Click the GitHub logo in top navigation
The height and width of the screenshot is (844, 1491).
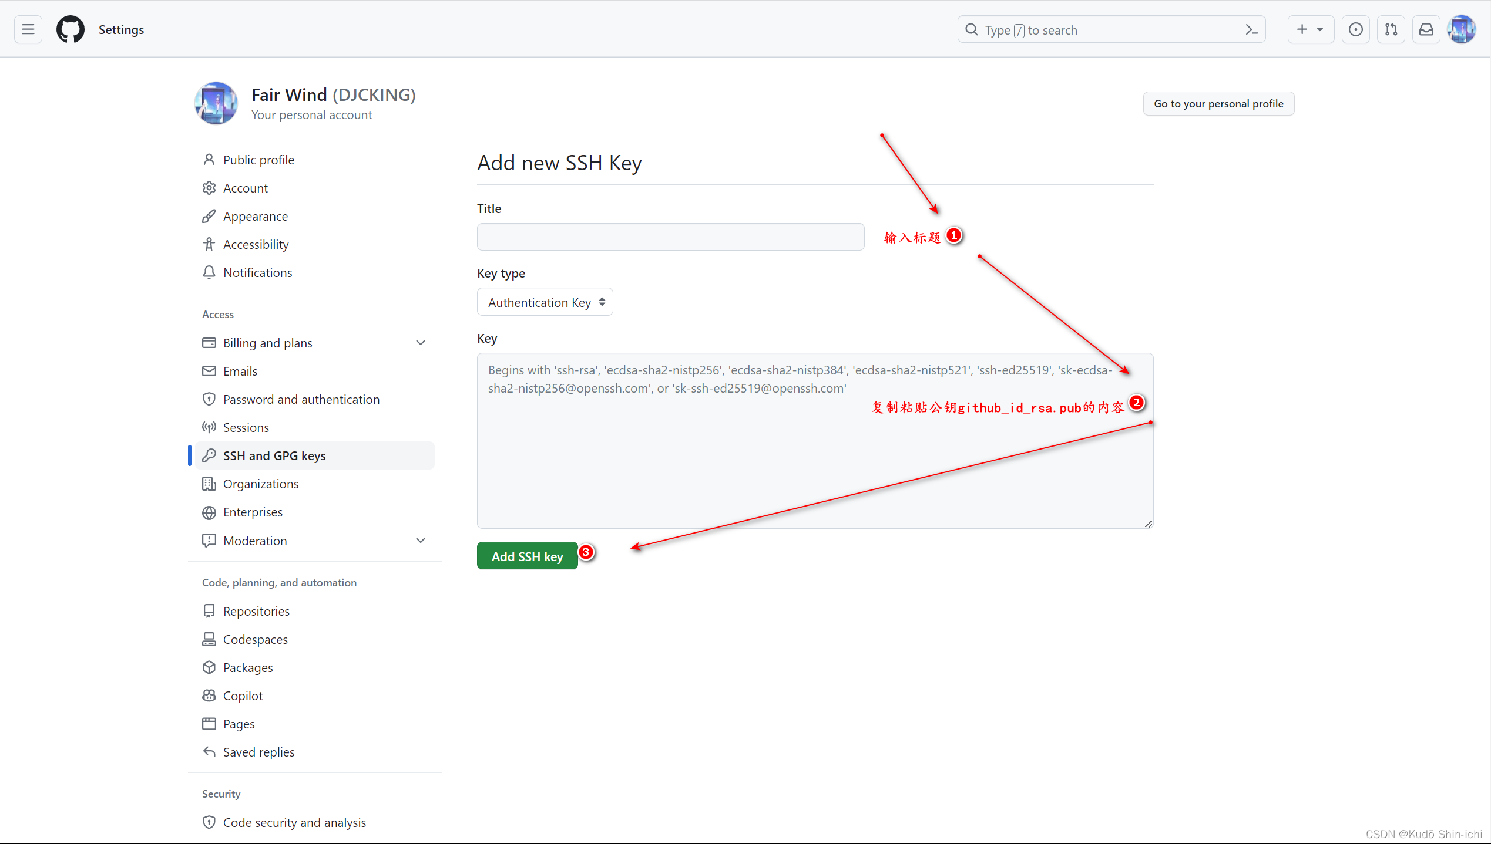(x=66, y=29)
